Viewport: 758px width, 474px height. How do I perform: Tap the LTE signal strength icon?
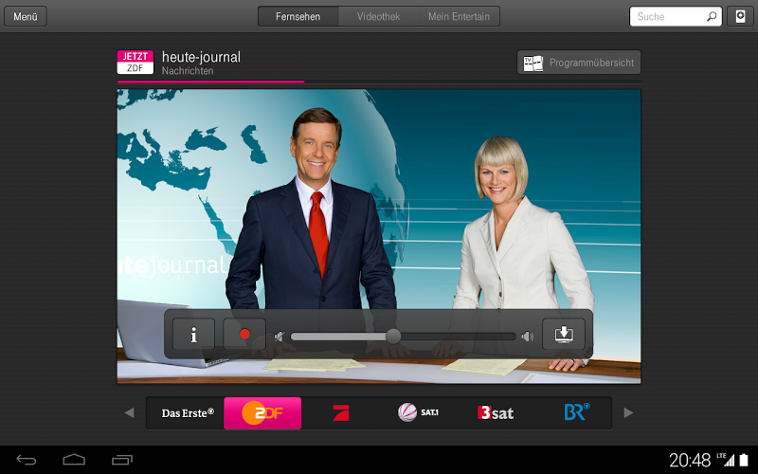click(x=726, y=460)
